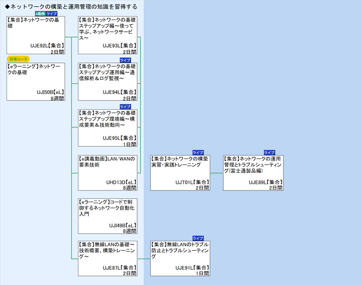Click the text UJI49B【eL】
The height and width of the screenshot is (285, 362).
(123, 226)
